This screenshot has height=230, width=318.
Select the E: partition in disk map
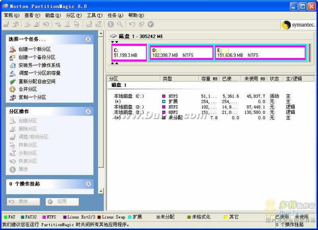click(x=260, y=53)
